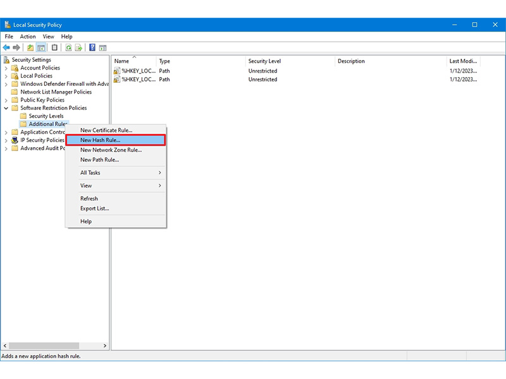Screen dimensions: 506x379
Task: Open the All Tasks submenu
Action: coord(116,172)
